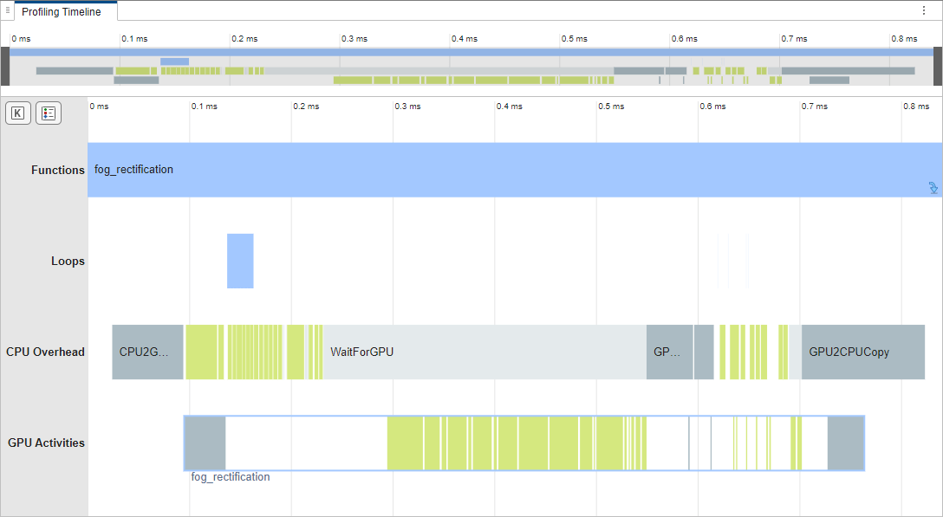Select the truncated GP... overhead block
943x517 pixels.
(x=669, y=352)
